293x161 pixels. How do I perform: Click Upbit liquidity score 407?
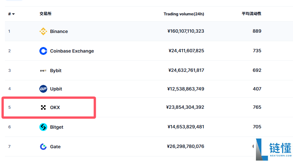257,89
